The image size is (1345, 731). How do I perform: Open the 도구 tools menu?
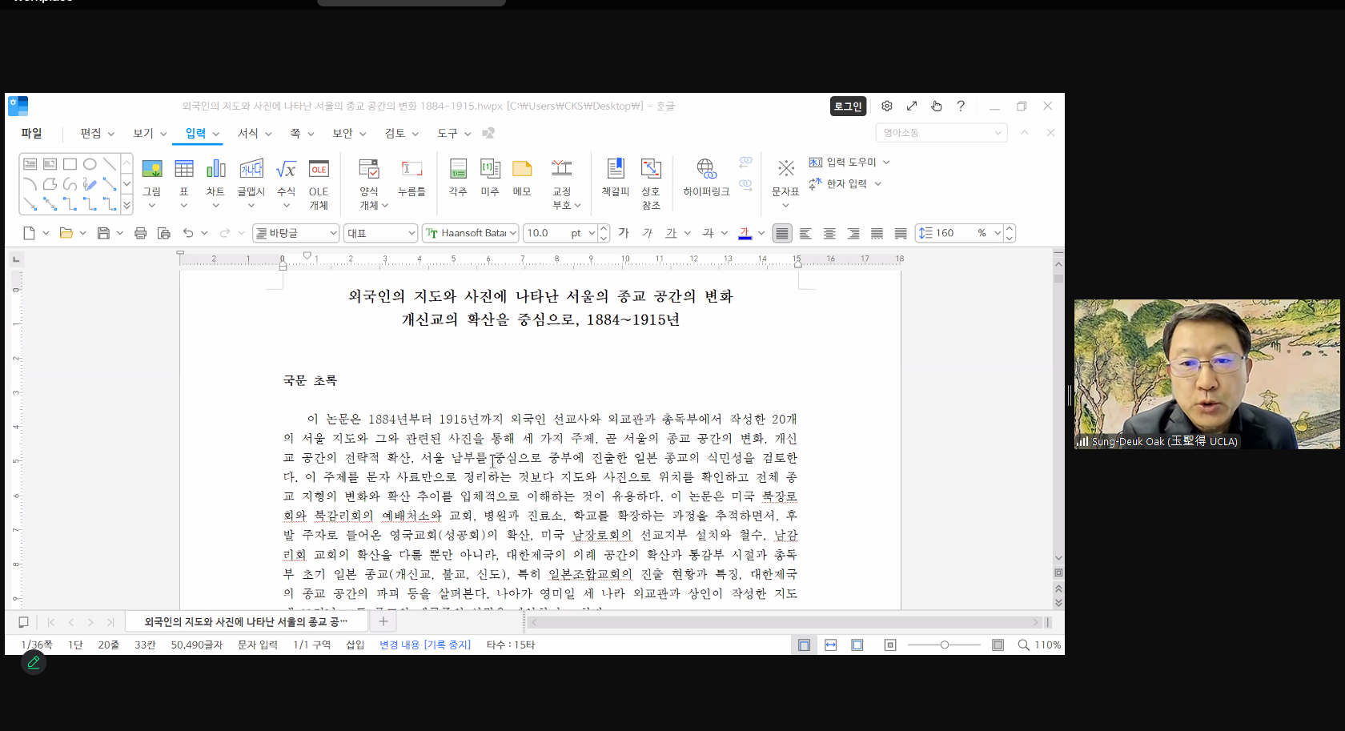[454, 133]
